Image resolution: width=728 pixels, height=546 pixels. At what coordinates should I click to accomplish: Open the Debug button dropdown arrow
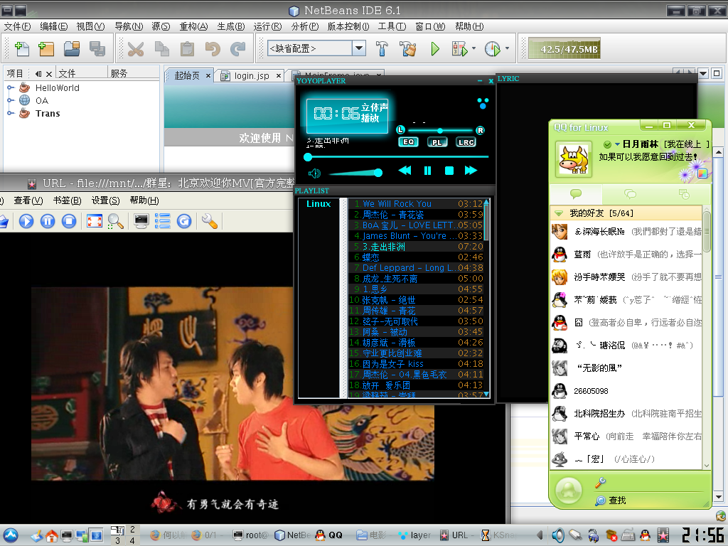tap(473, 48)
